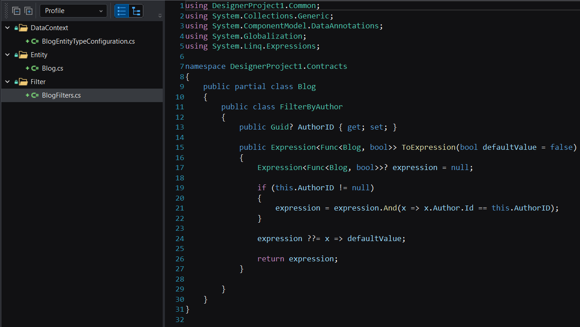Collapse the Filter folder
This screenshot has width=580, height=327.
7,82
